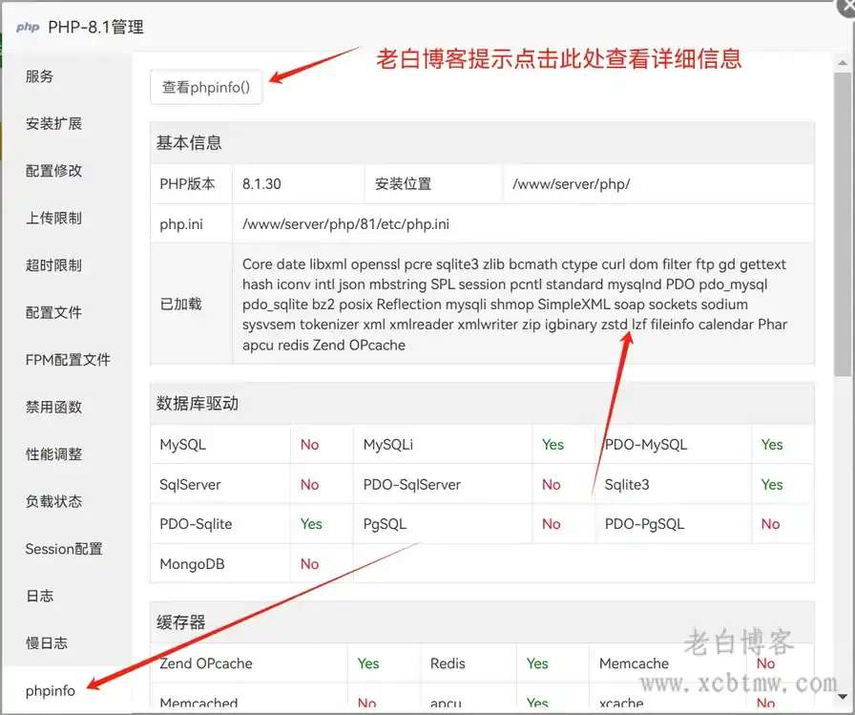
Task: Select 配置修改 in the sidebar
Action: pos(52,171)
